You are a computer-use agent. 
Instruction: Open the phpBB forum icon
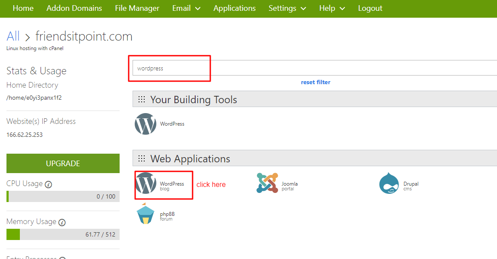click(146, 213)
